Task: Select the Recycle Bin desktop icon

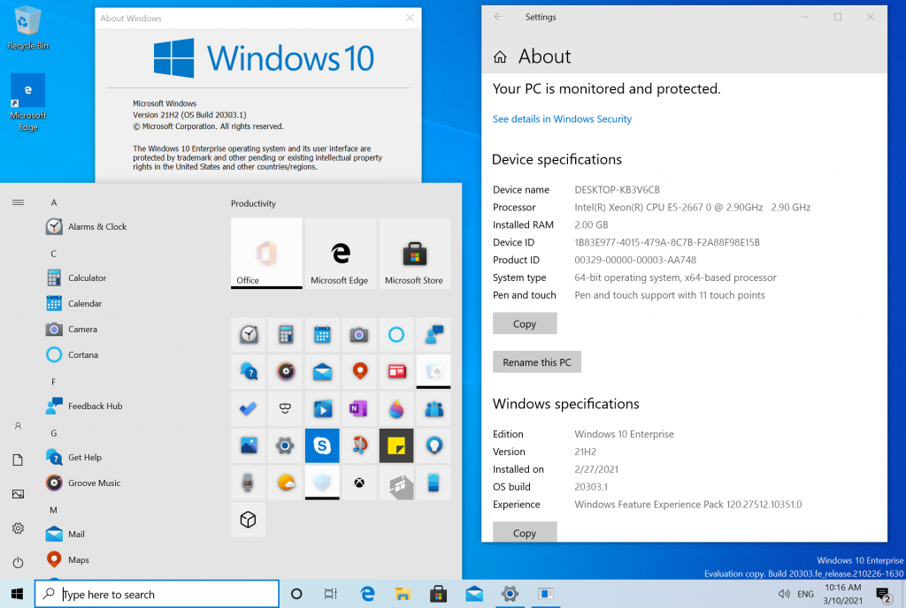Action: (x=27, y=27)
